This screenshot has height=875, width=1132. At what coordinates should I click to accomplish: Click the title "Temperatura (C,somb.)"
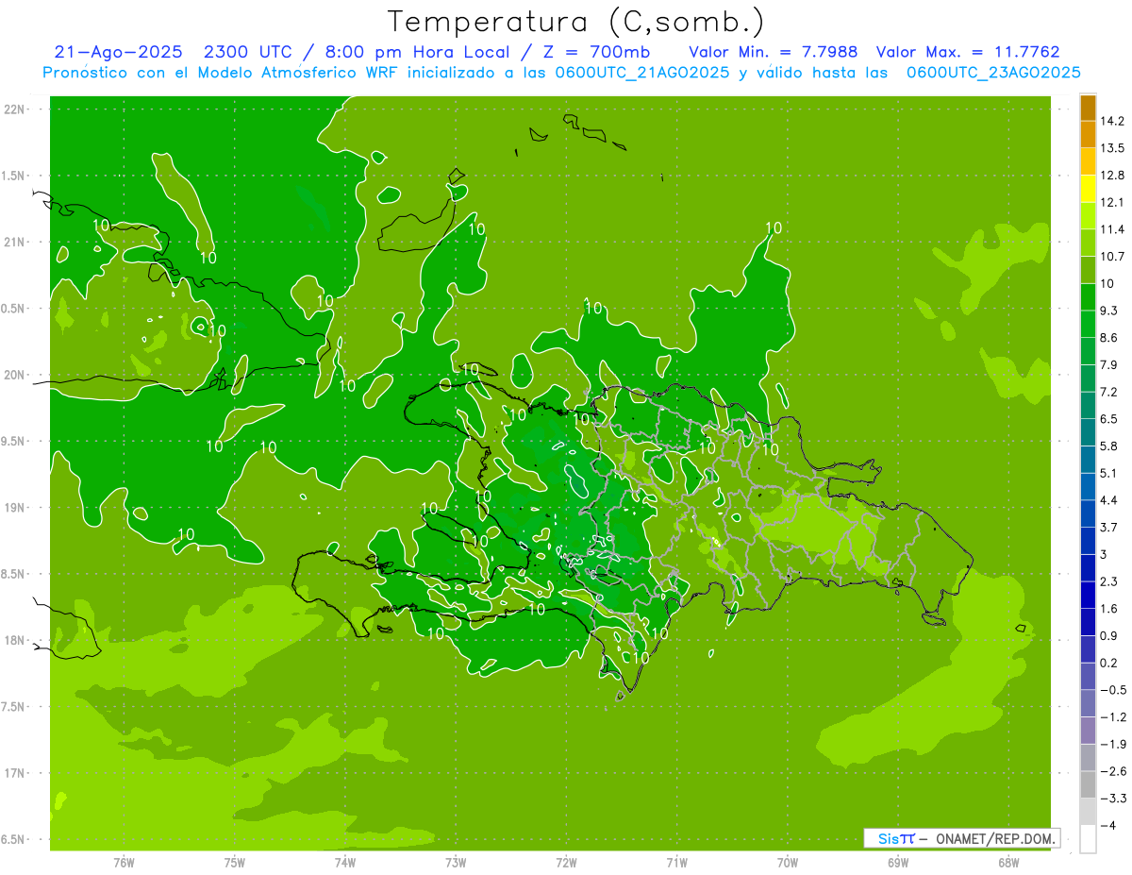(x=575, y=22)
